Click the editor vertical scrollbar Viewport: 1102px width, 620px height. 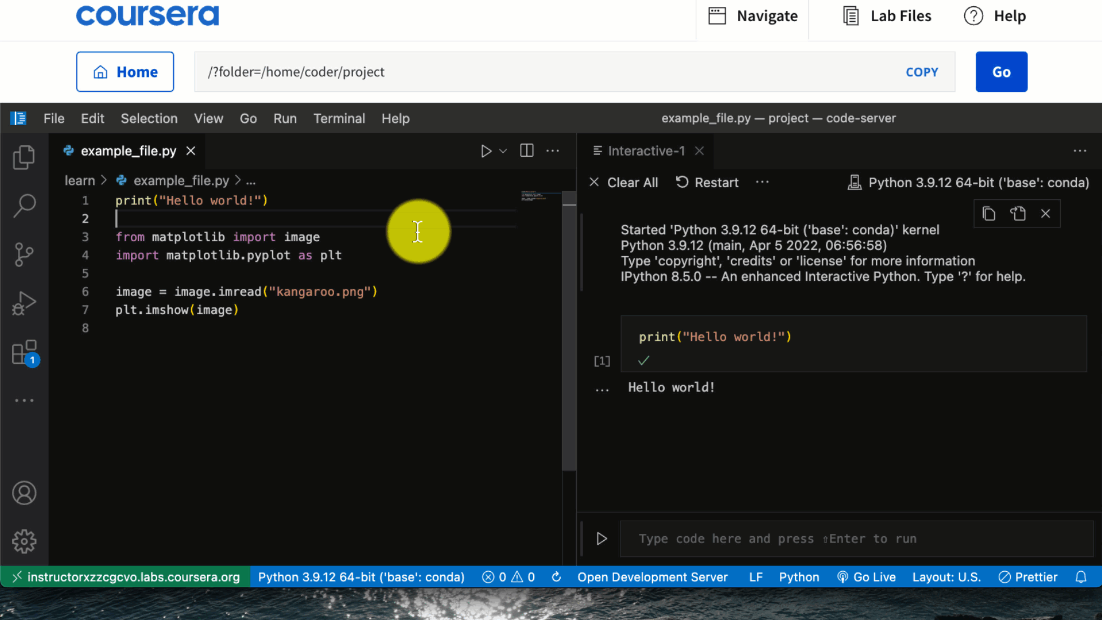pos(569,331)
